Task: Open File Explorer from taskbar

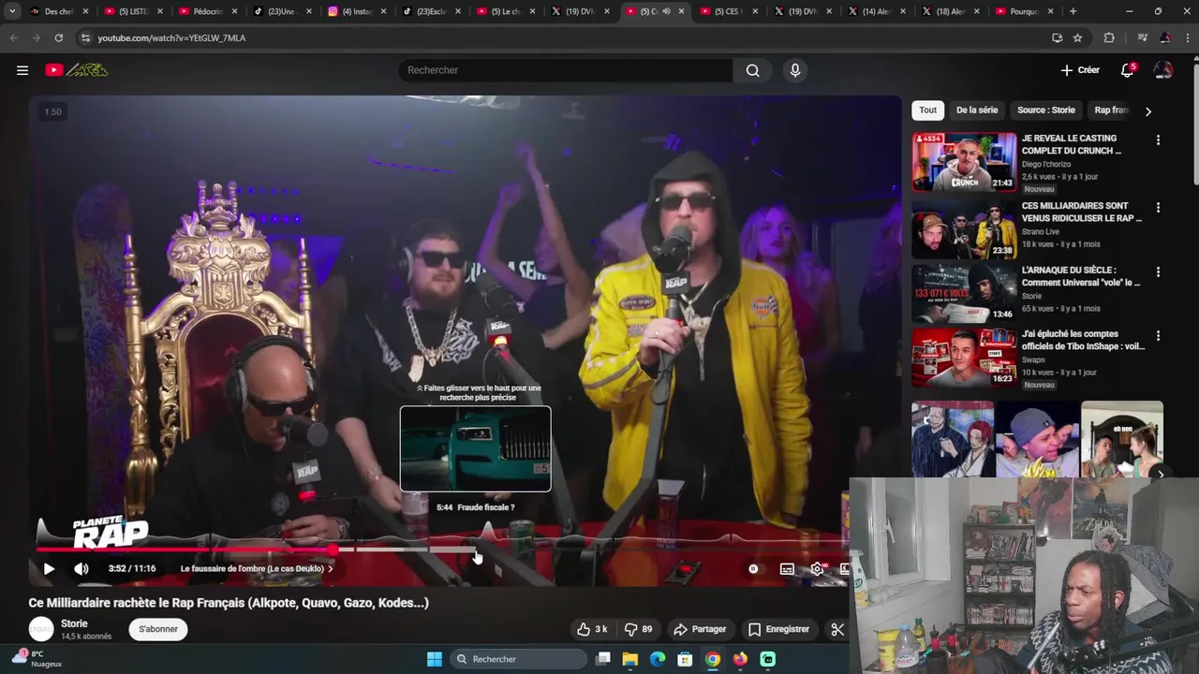Action: (630, 659)
